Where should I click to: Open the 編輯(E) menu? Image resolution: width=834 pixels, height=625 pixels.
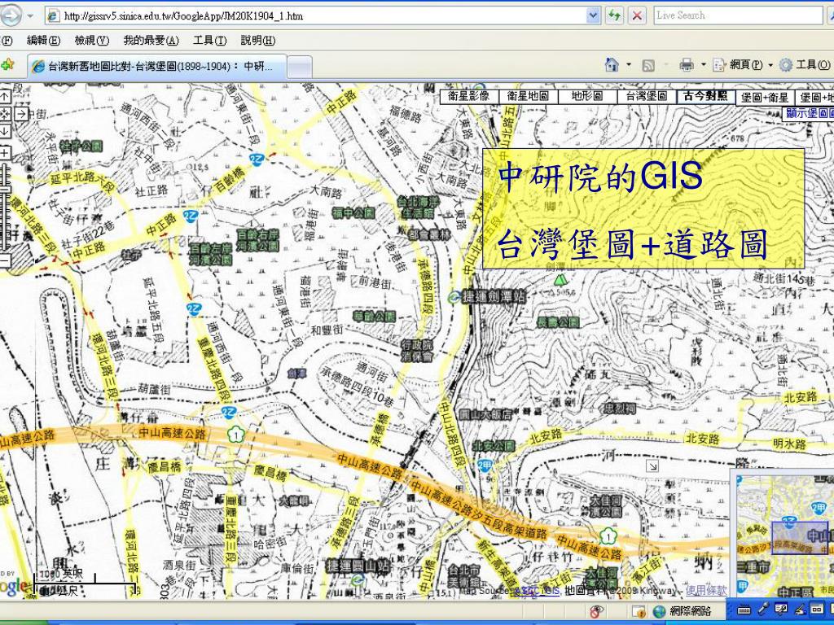click(x=44, y=41)
